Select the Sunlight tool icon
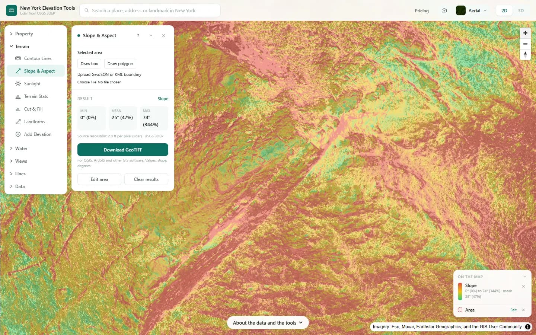536x335 pixels. coord(18,84)
